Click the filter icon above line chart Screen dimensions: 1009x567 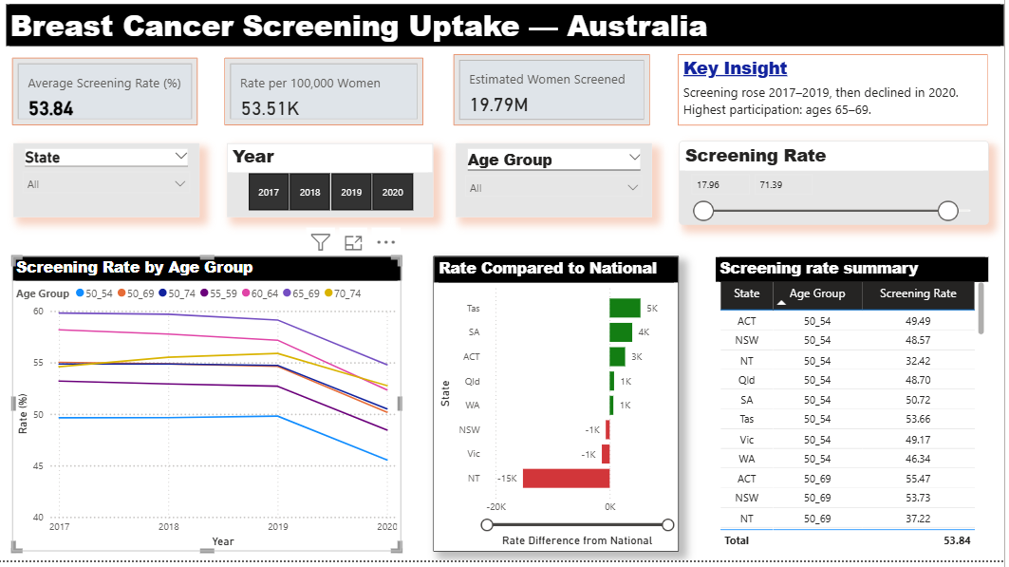pos(321,243)
